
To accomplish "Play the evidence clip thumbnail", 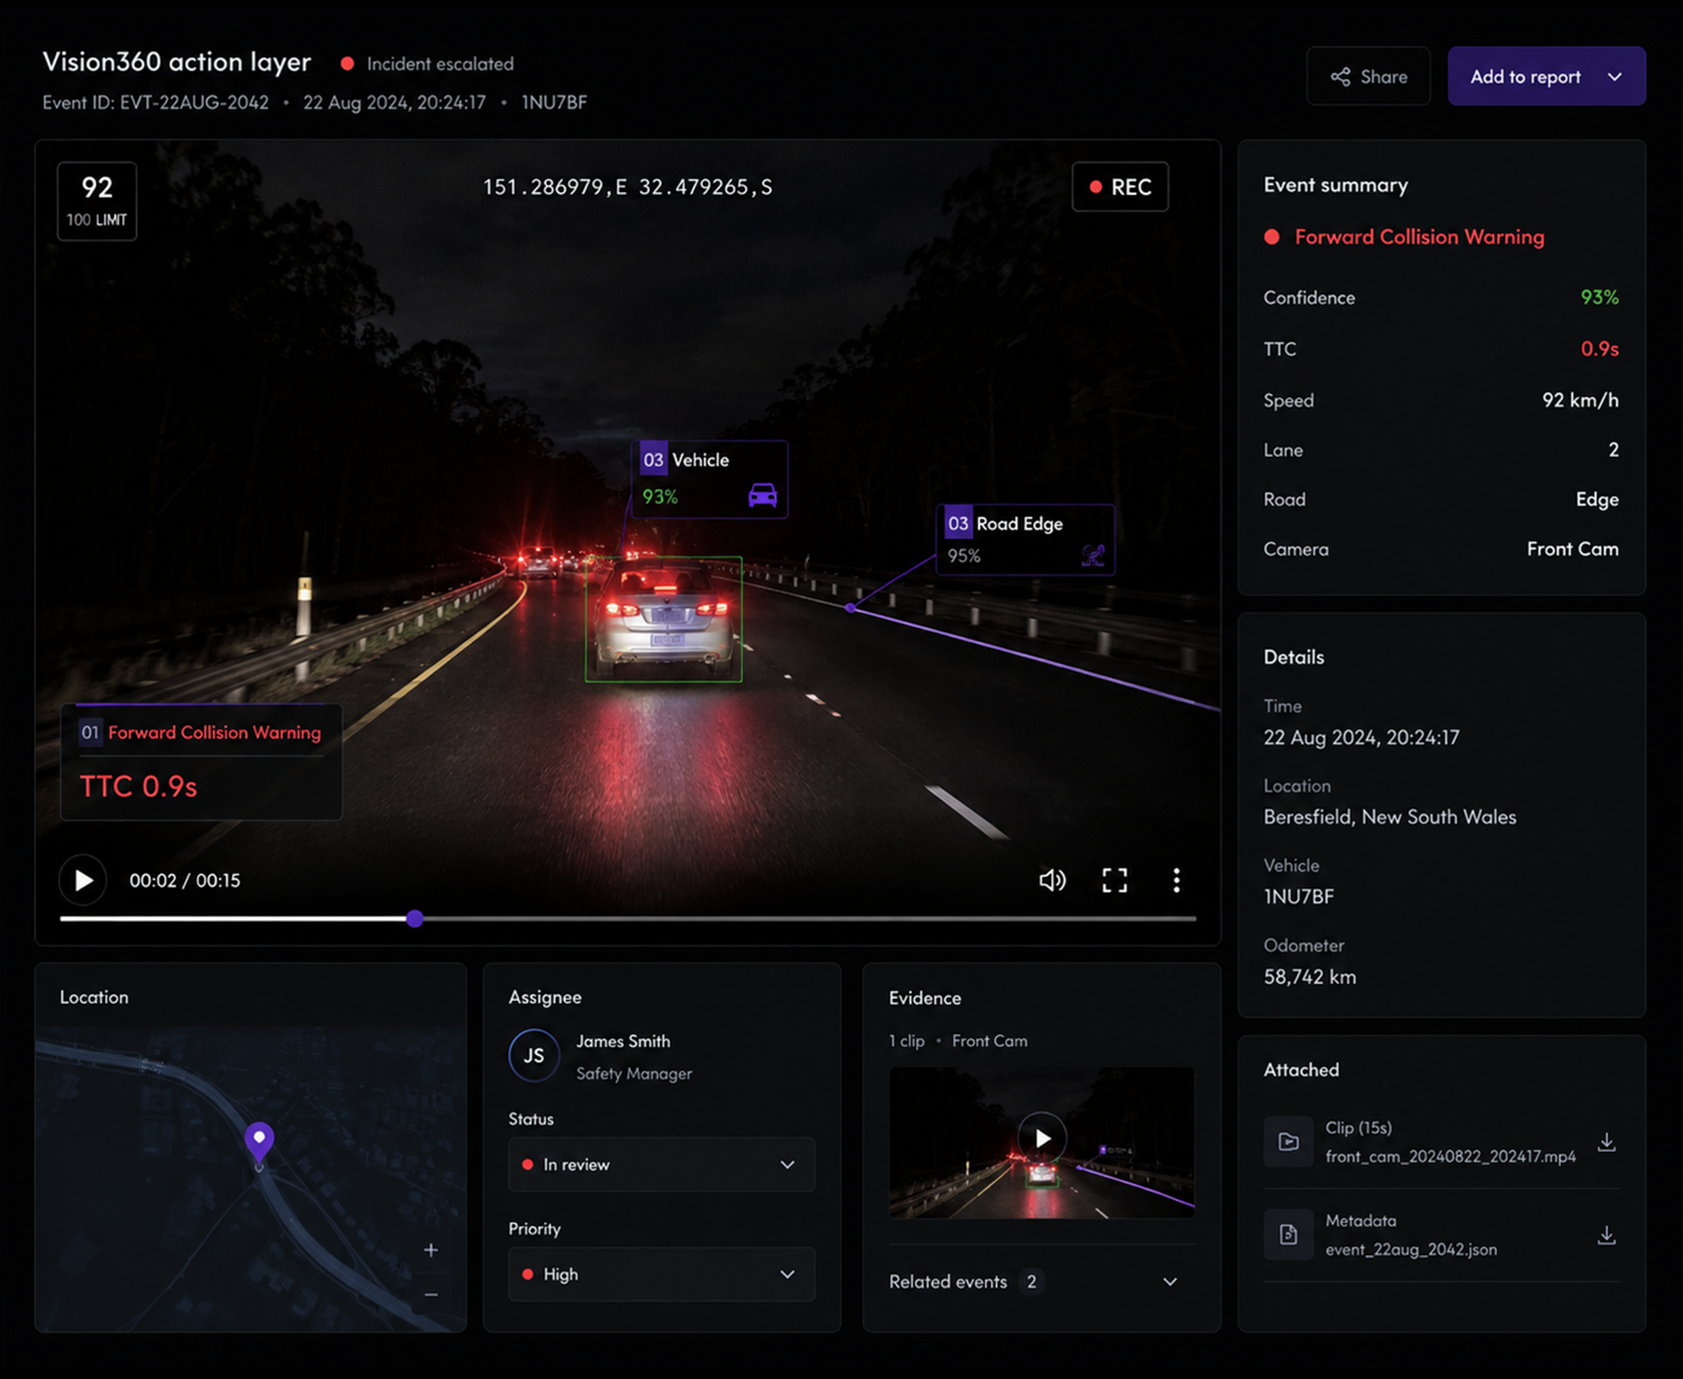I will click(x=1042, y=1138).
